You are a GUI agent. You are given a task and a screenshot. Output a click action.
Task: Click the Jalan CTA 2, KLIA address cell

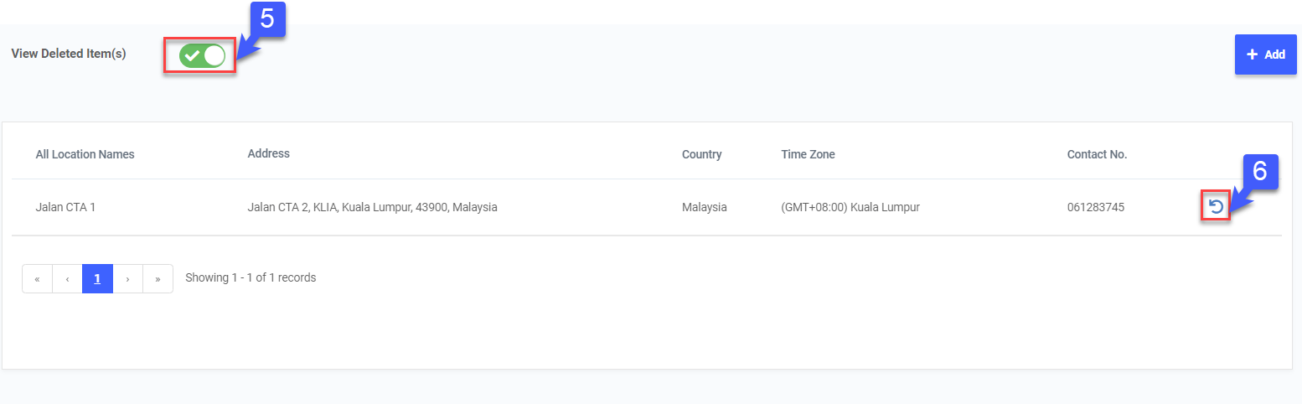[x=372, y=207]
